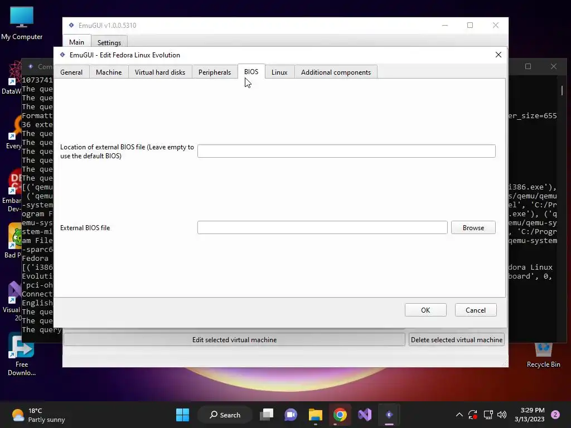
Task: Close the Edit Fedora Linux Evolution dialog
Action: click(498, 55)
